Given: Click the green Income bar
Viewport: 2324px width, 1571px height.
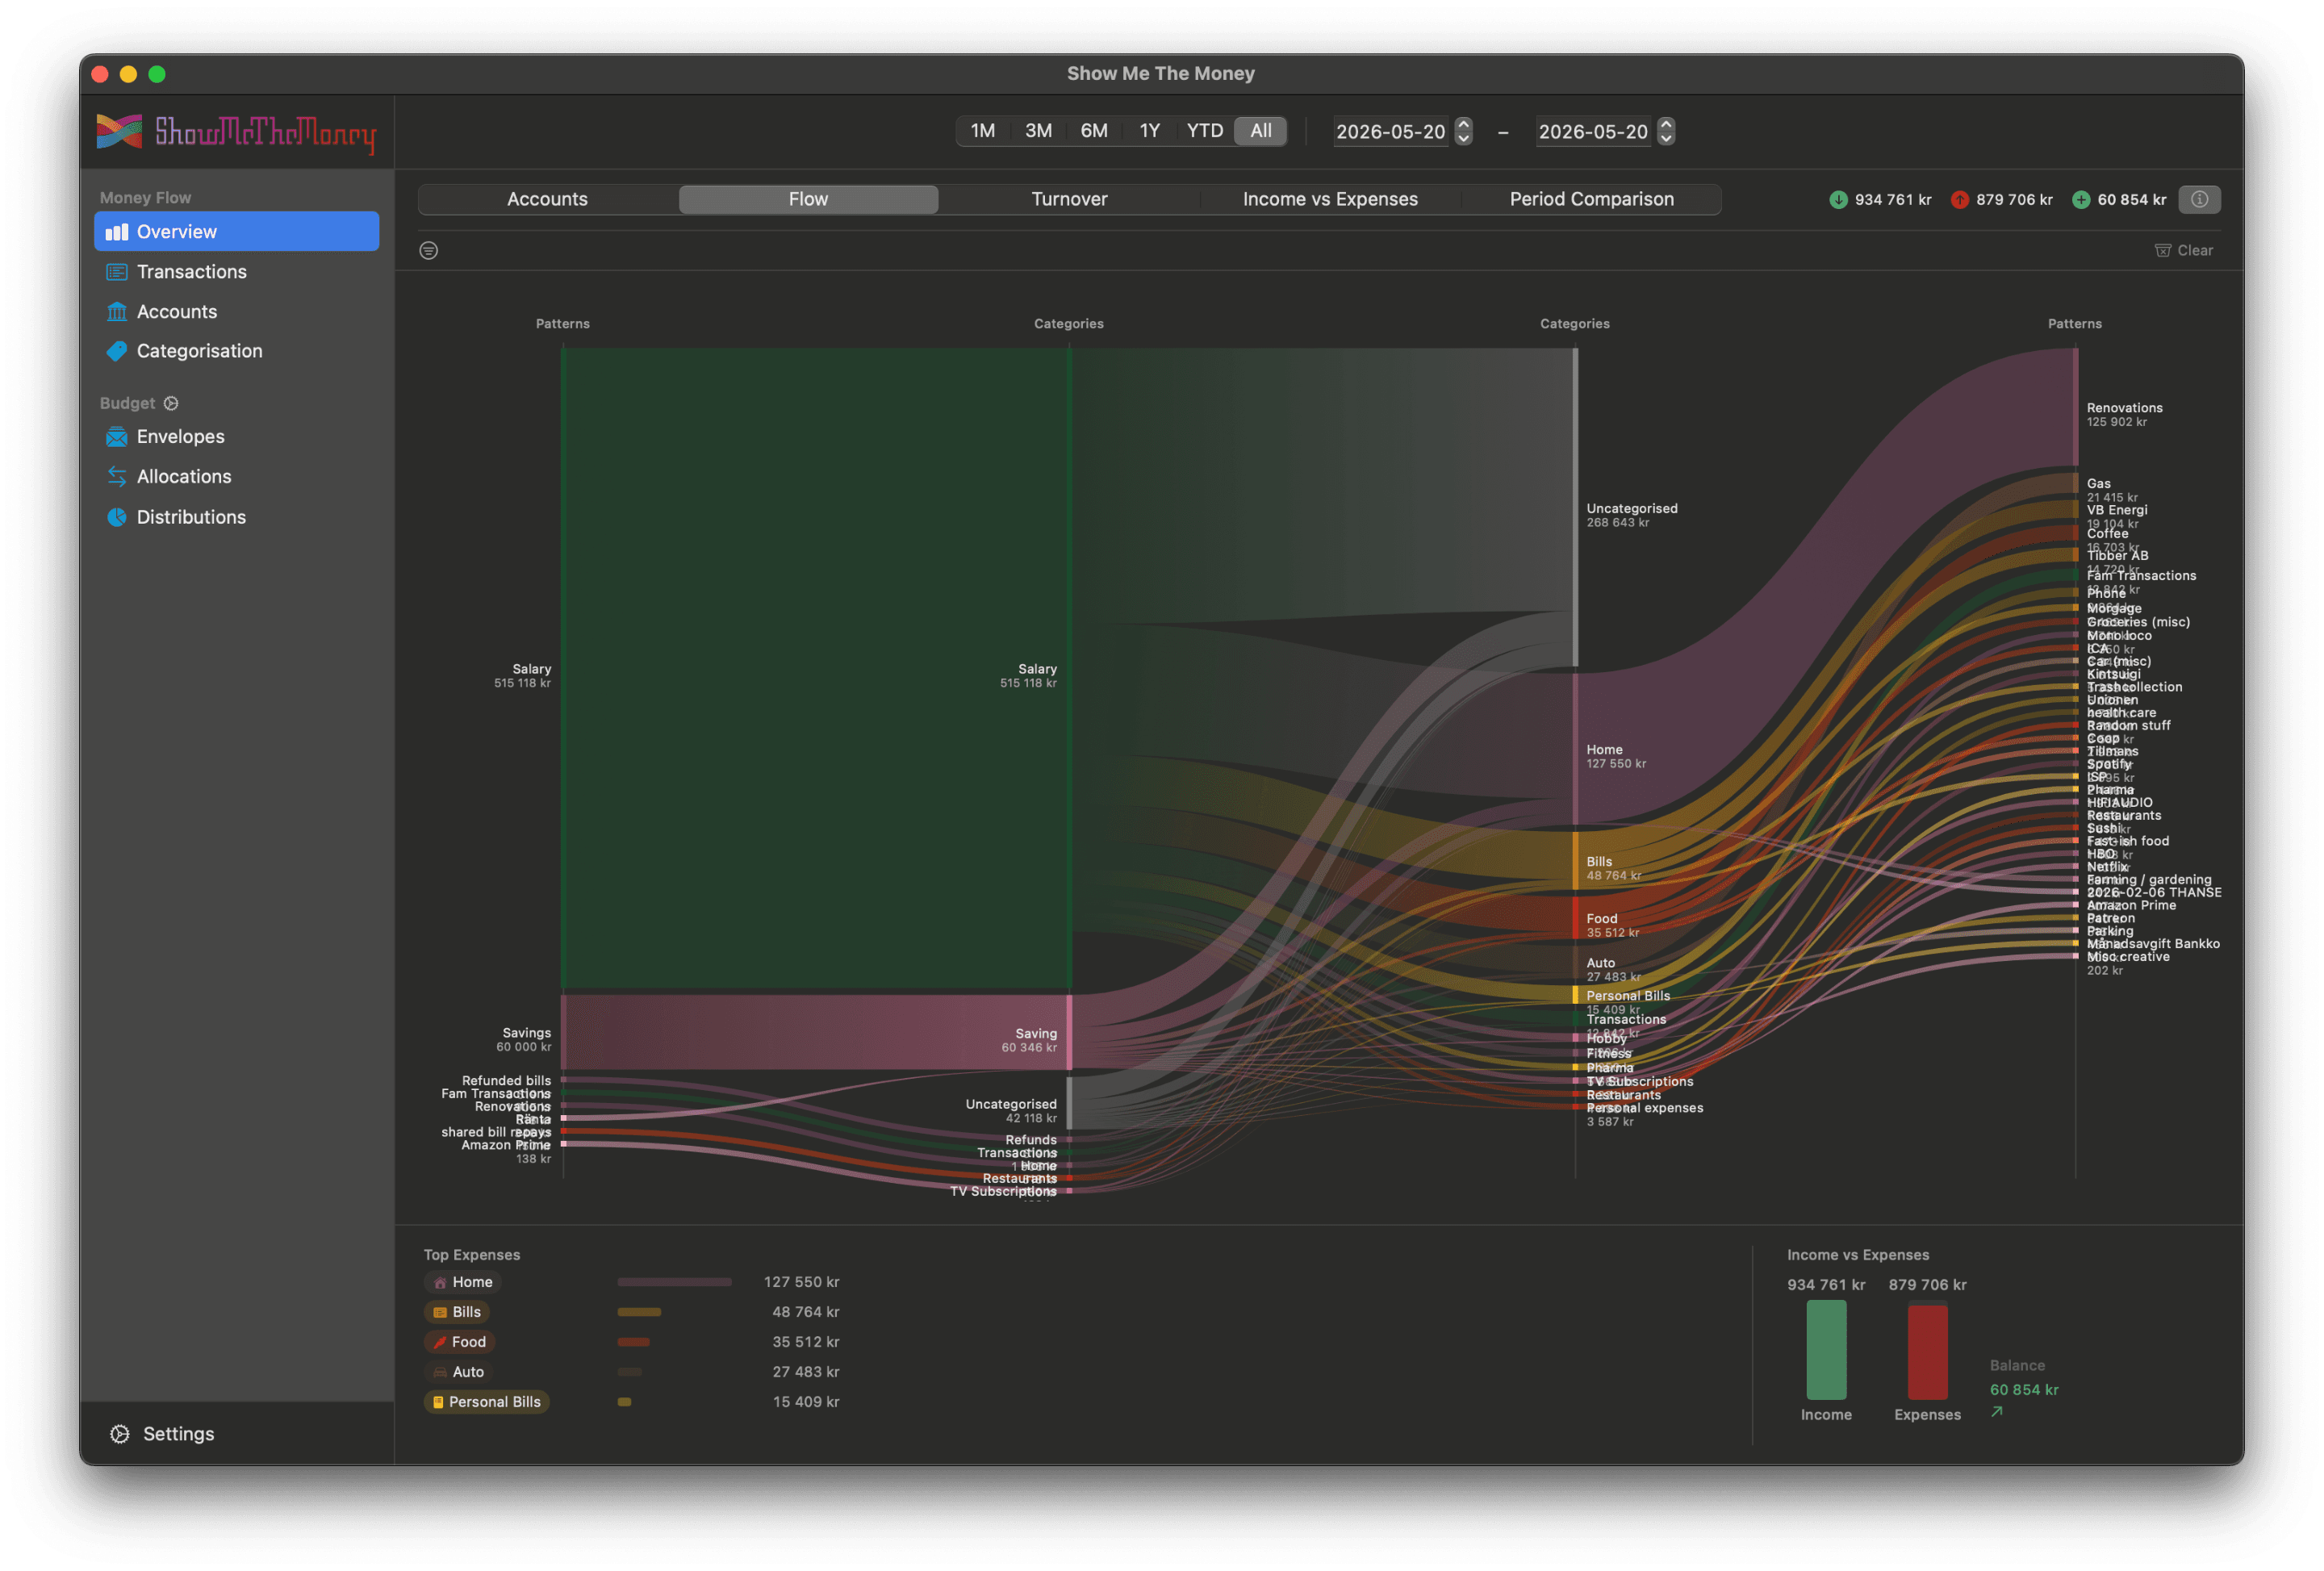Looking at the screenshot, I should [x=1826, y=1351].
